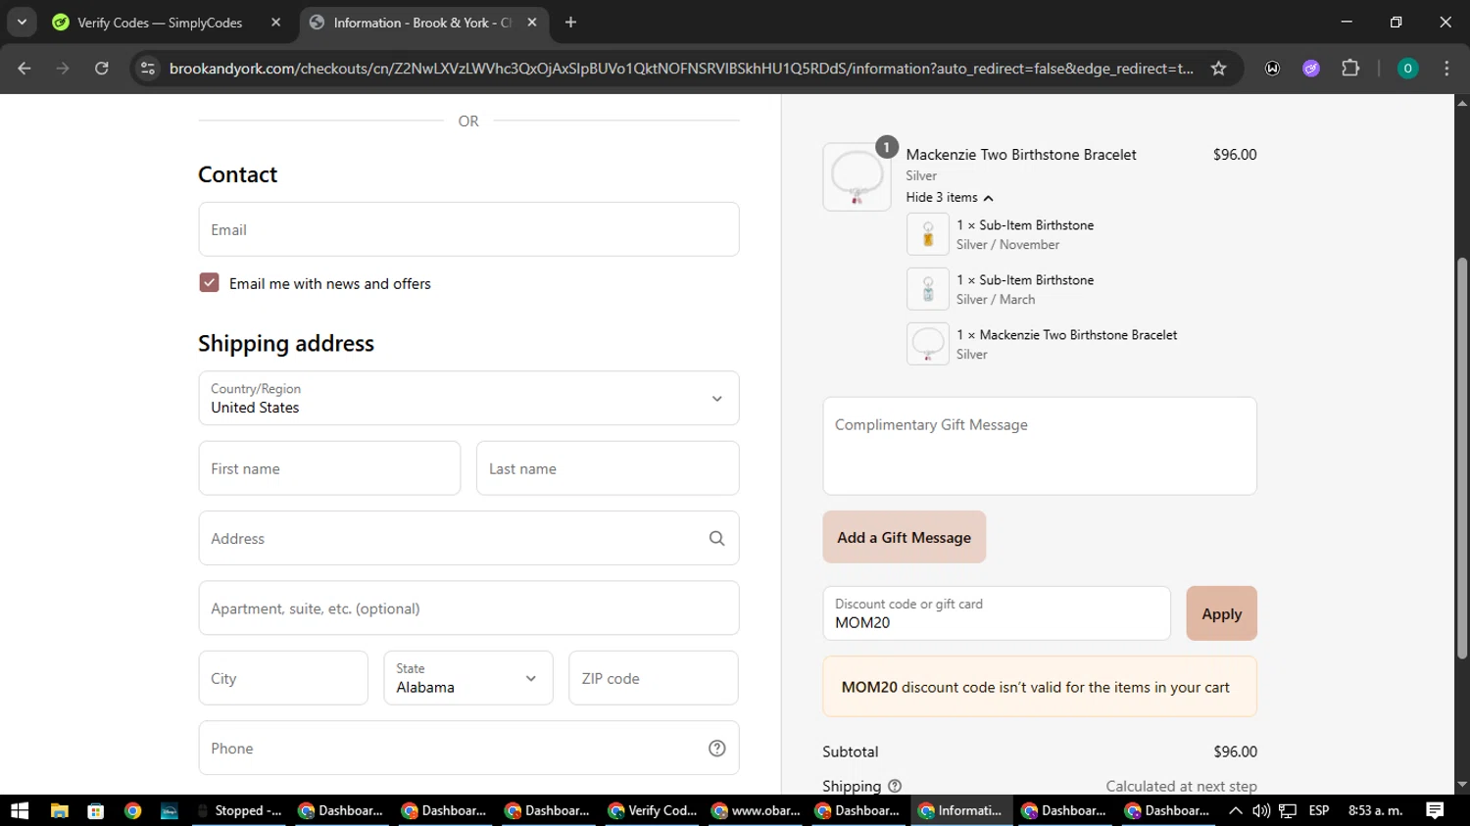The width and height of the screenshot is (1470, 826).
Task: Change the ESP input language
Action: 1319,810
